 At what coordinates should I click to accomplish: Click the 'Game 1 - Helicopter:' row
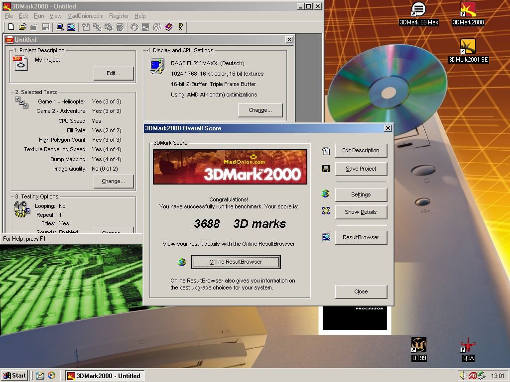pos(80,101)
